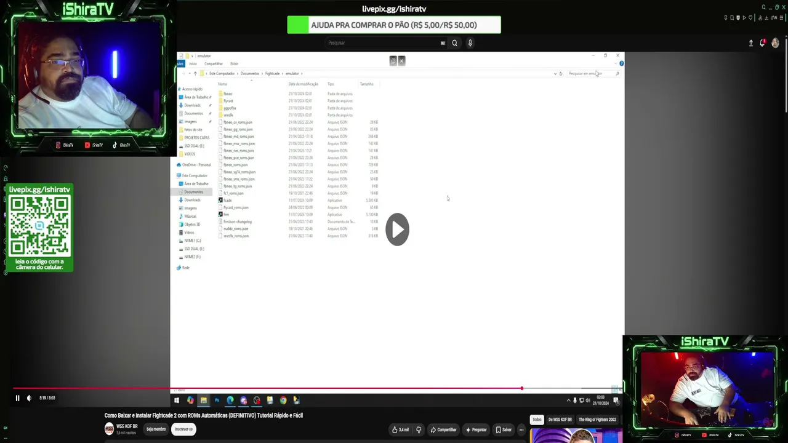Open more actions ellipsis beside Salvar
788x443 pixels.
(521, 429)
